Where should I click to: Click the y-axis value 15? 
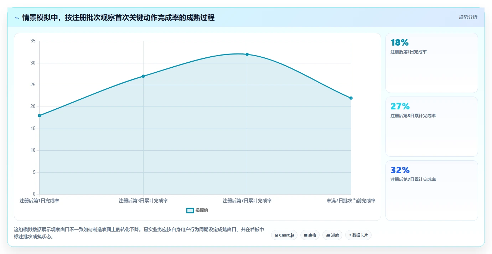tap(33, 129)
